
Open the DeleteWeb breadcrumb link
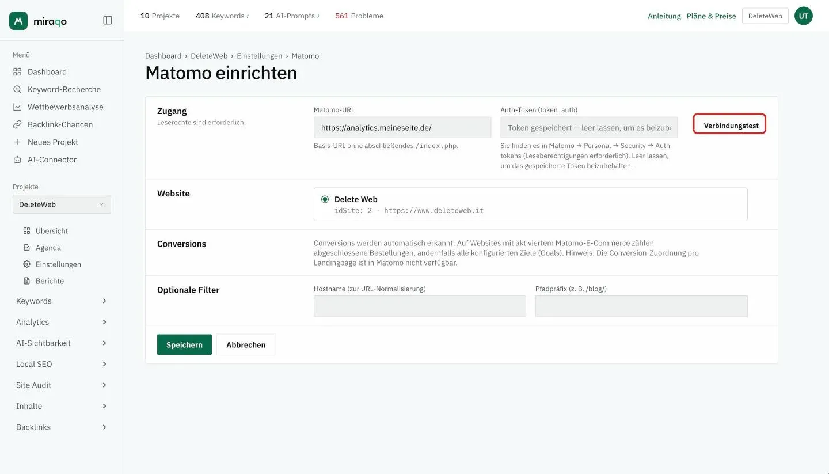point(209,56)
